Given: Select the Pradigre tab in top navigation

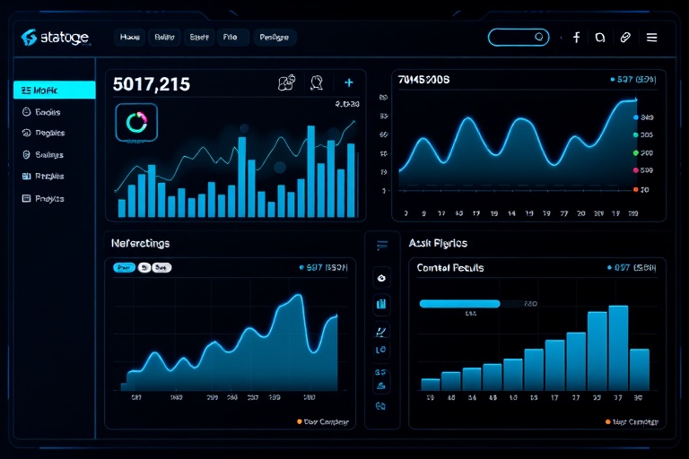Looking at the screenshot, I should pos(274,38).
